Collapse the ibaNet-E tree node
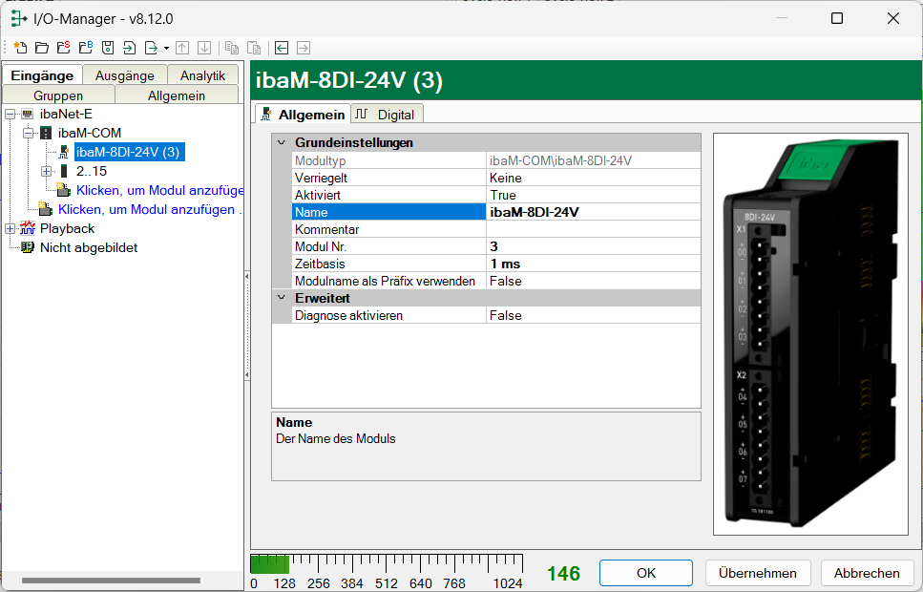This screenshot has width=923, height=592. [x=10, y=115]
